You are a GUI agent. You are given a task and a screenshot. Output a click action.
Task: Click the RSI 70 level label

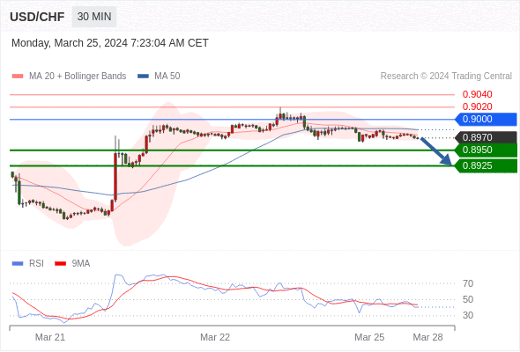pyautogui.click(x=468, y=283)
